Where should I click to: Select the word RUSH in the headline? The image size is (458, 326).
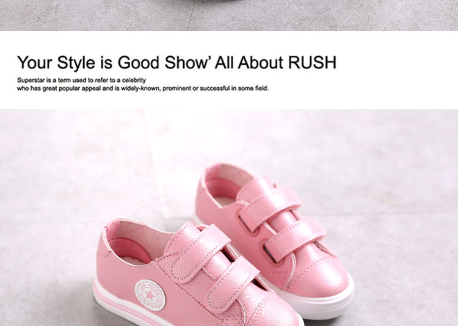[312, 62]
